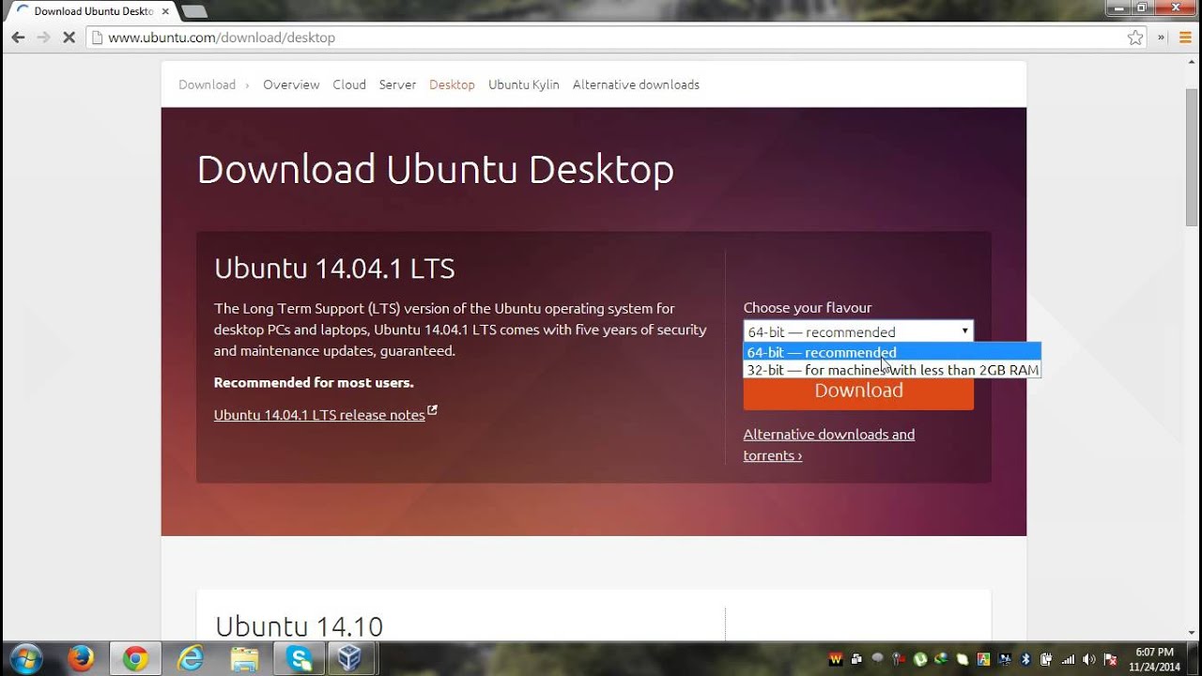Open the Ubuntu Kylin nav item
1202x676 pixels.
(524, 84)
